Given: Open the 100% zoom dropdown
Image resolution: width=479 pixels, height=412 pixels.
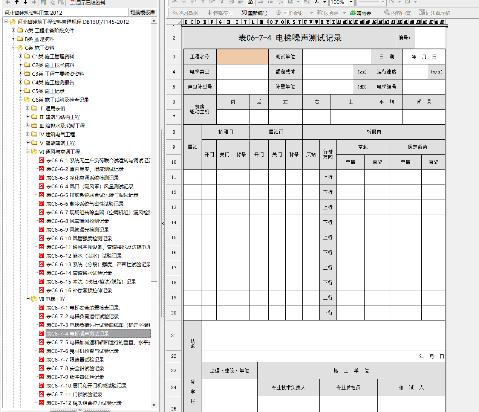Looking at the screenshot, I should click(351, 2).
